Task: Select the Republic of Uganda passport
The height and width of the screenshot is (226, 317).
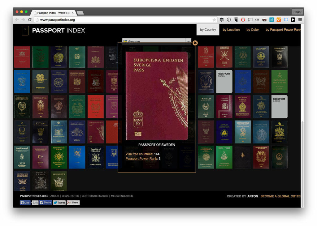Action: pyautogui.click(x=96, y=157)
